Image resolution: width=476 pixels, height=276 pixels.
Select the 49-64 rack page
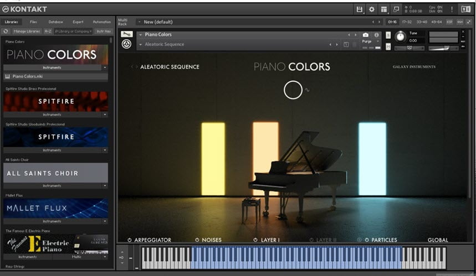point(437,22)
